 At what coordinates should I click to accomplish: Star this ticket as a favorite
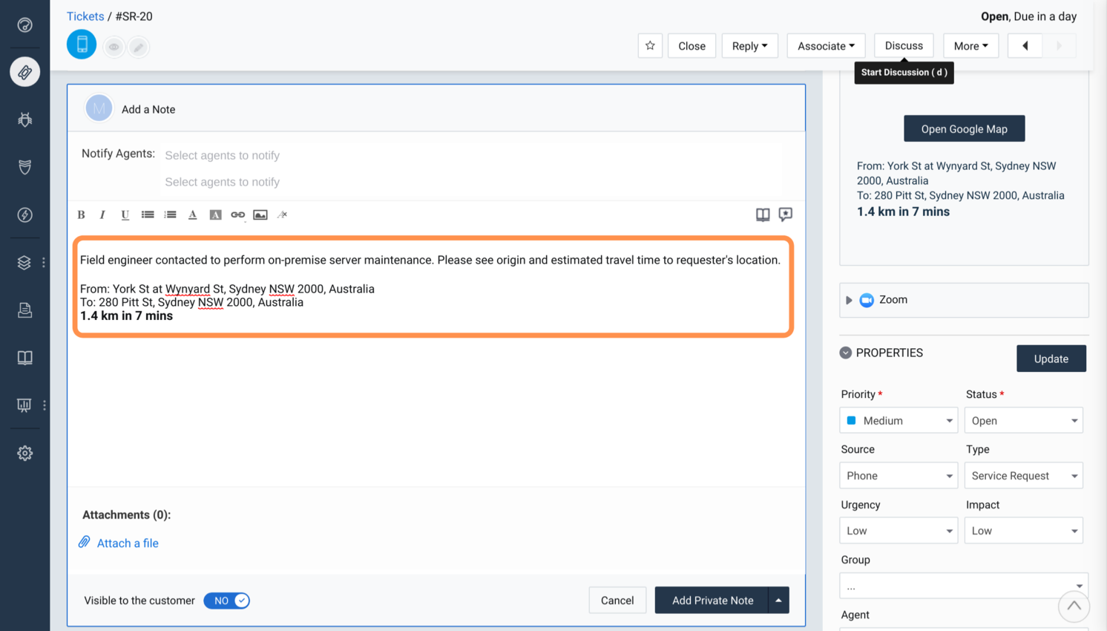tap(650, 45)
